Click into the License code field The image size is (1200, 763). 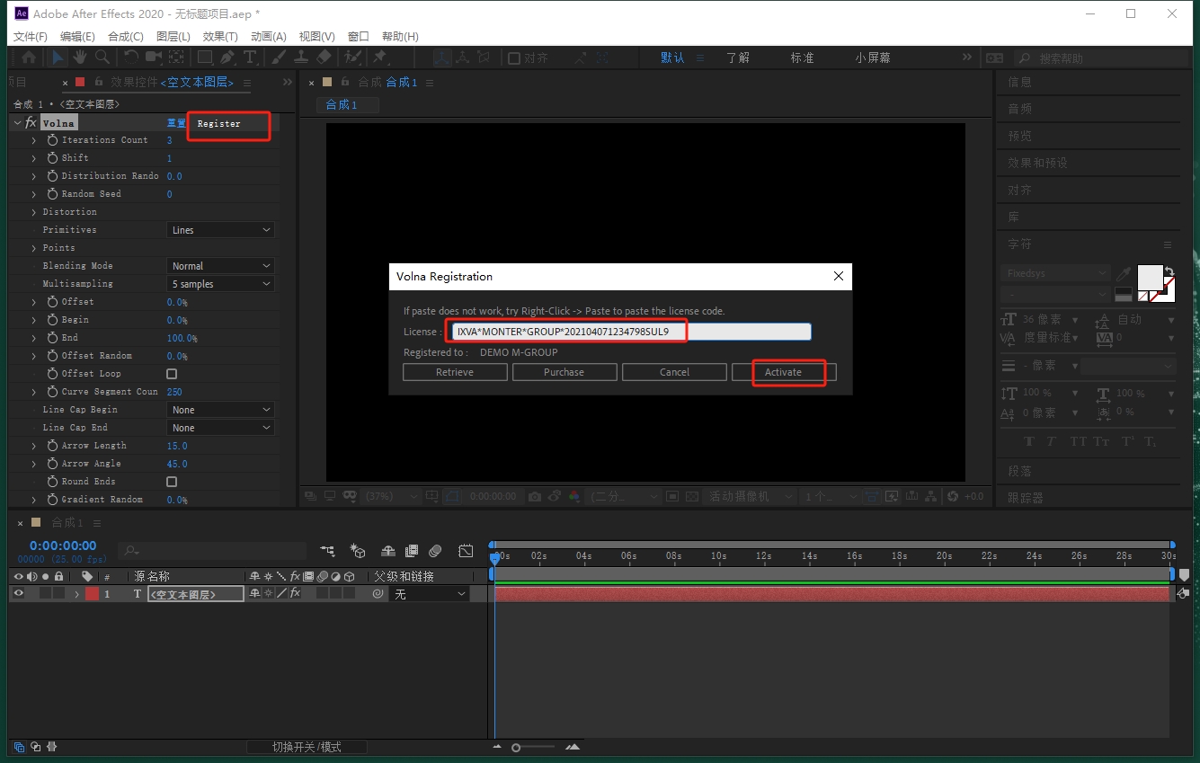629,332
